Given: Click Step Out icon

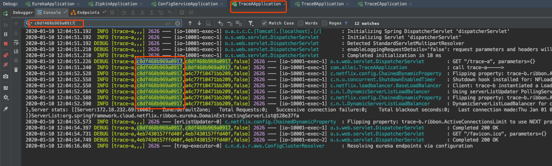Looking at the screenshot, I should point(152,13).
